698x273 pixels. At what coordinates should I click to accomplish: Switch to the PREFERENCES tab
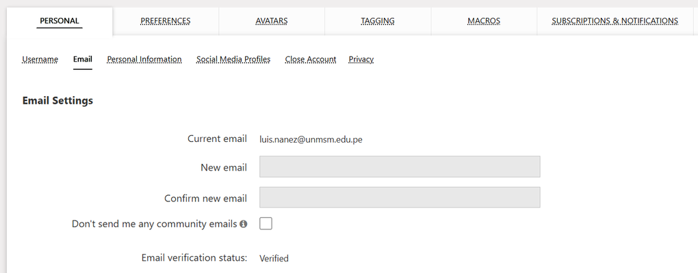[166, 21]
